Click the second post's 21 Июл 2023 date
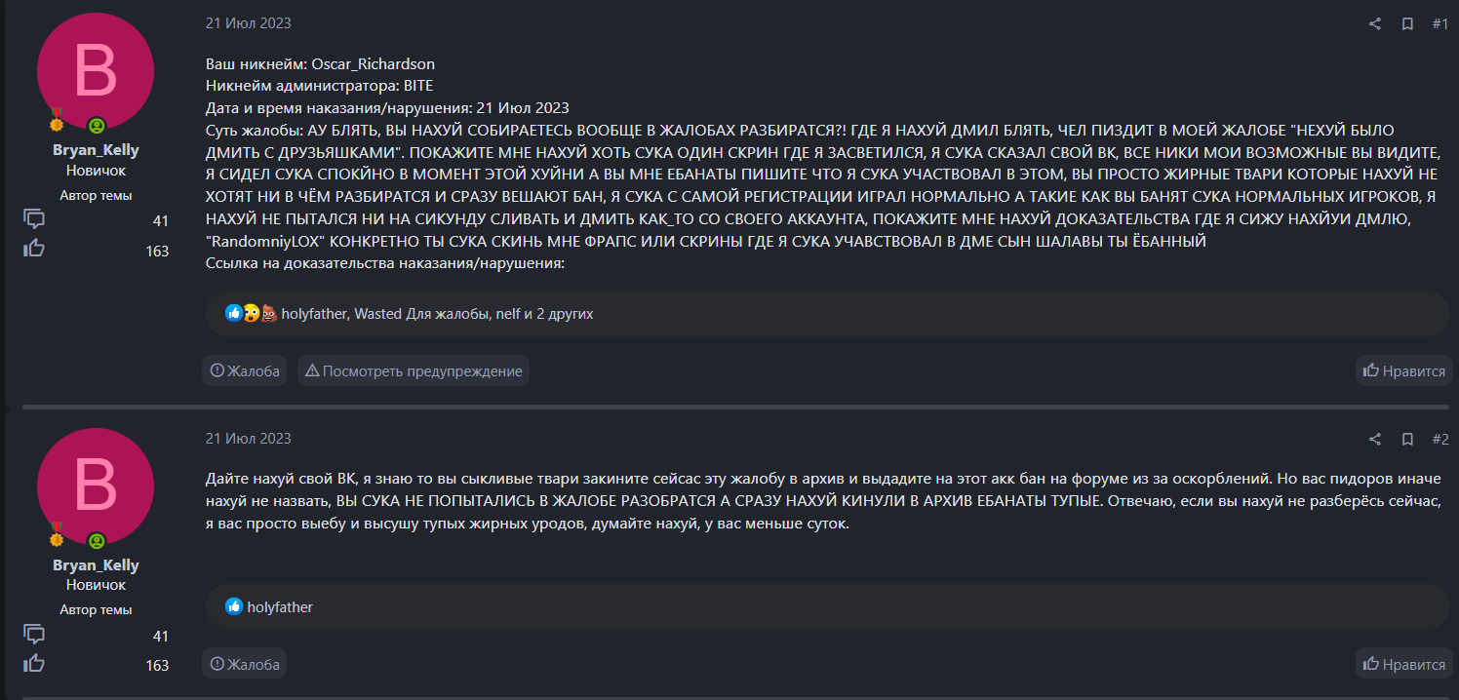This screenshot has height=700, width=1459. click(x=248, y=439)
